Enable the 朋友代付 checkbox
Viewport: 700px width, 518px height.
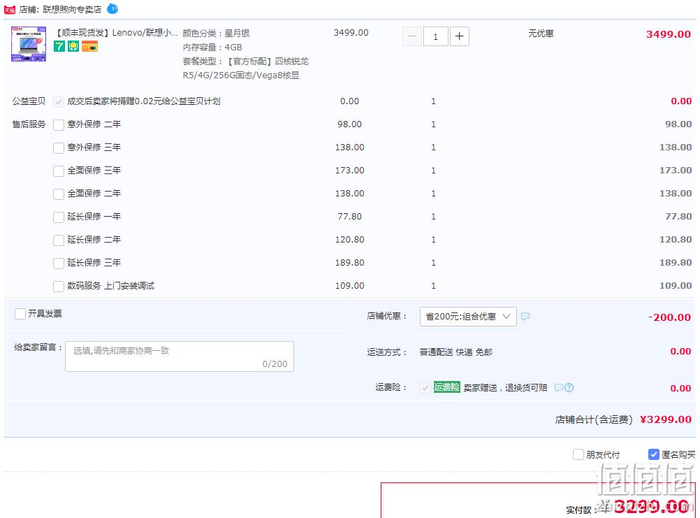(x=578, y=454)
